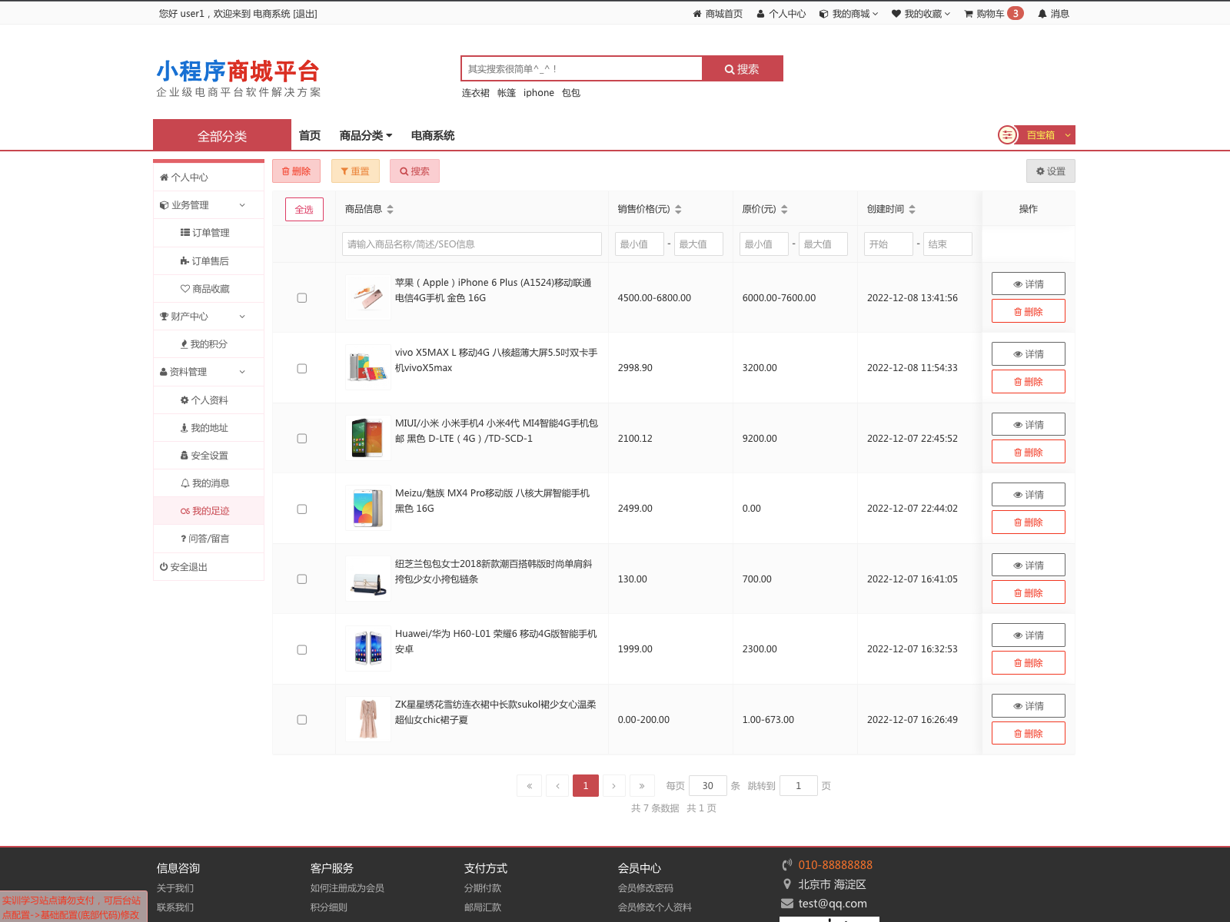This screenshot has width=1230, height=922.
Task: Open 我的足迹 sidebar item
Action: pyautogui.click(x=209, y=511)
